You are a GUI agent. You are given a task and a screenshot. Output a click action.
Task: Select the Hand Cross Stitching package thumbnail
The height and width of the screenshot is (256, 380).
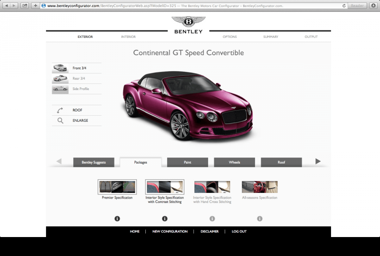212,187
